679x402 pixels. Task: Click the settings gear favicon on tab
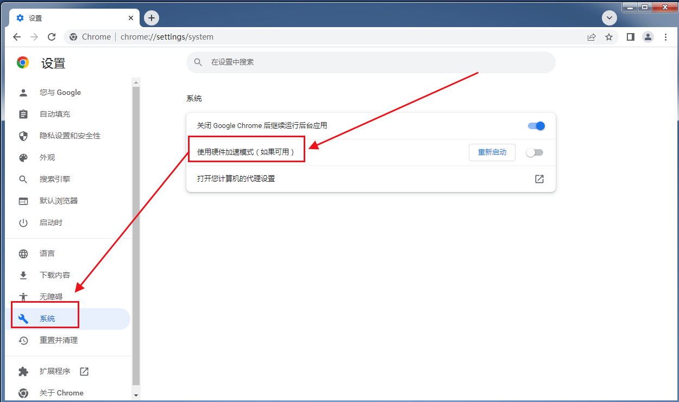(x=20, y=18)
